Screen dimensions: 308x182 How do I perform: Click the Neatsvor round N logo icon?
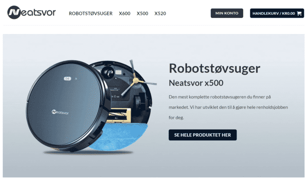click(14, 12)
